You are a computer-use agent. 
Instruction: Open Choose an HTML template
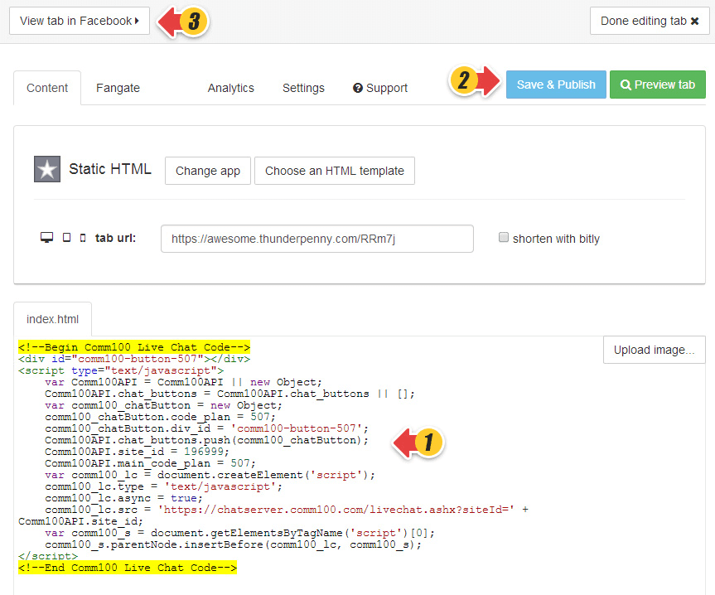point(334,171)
